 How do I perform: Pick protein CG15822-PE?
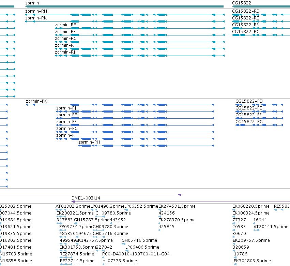tap(249, 108)
